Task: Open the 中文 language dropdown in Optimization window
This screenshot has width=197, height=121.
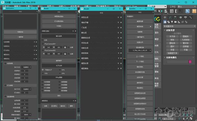Action: pos(20,11)
